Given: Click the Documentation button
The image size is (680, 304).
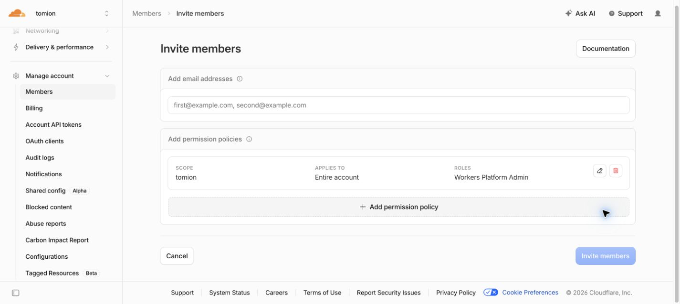Looking at the screenshot, I should tap(606, 49).
